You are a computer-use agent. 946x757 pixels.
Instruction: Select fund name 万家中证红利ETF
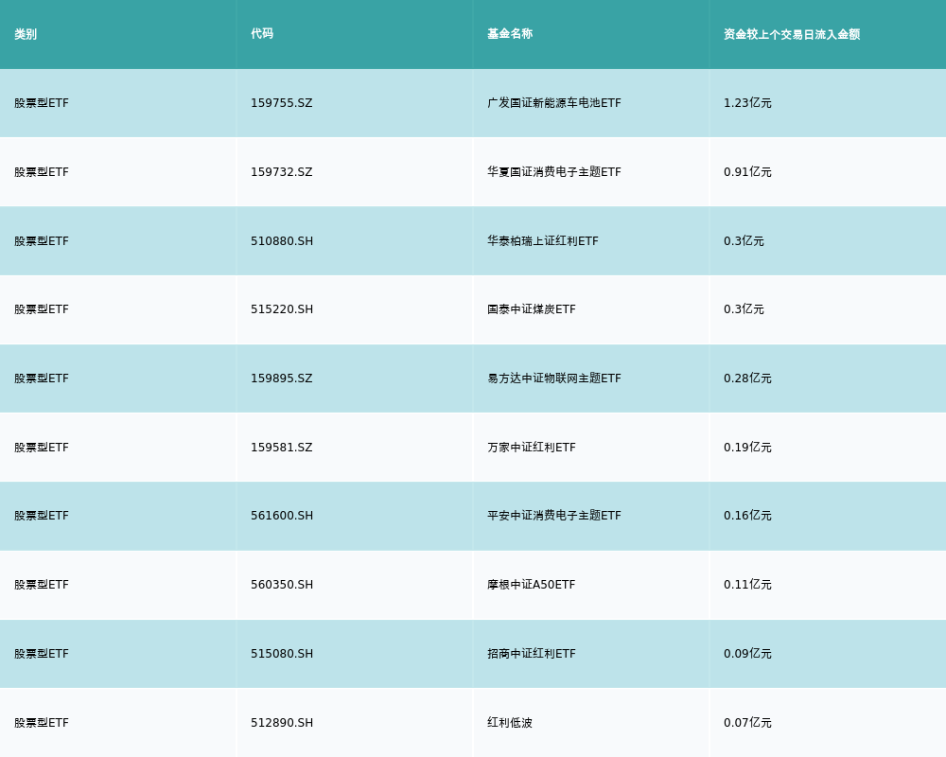532,448
